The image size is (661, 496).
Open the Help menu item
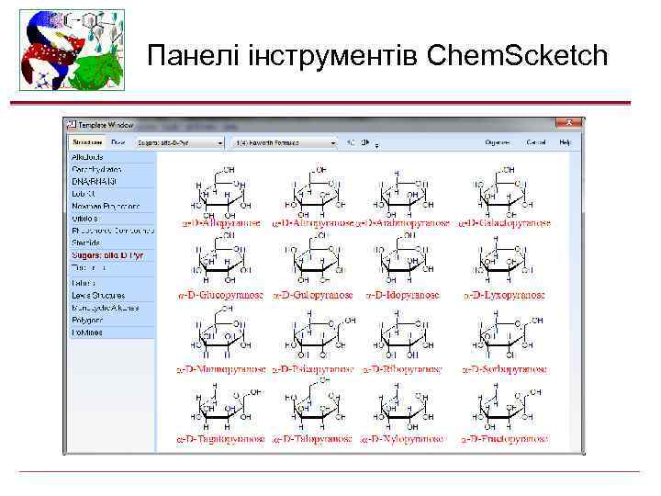565,142
